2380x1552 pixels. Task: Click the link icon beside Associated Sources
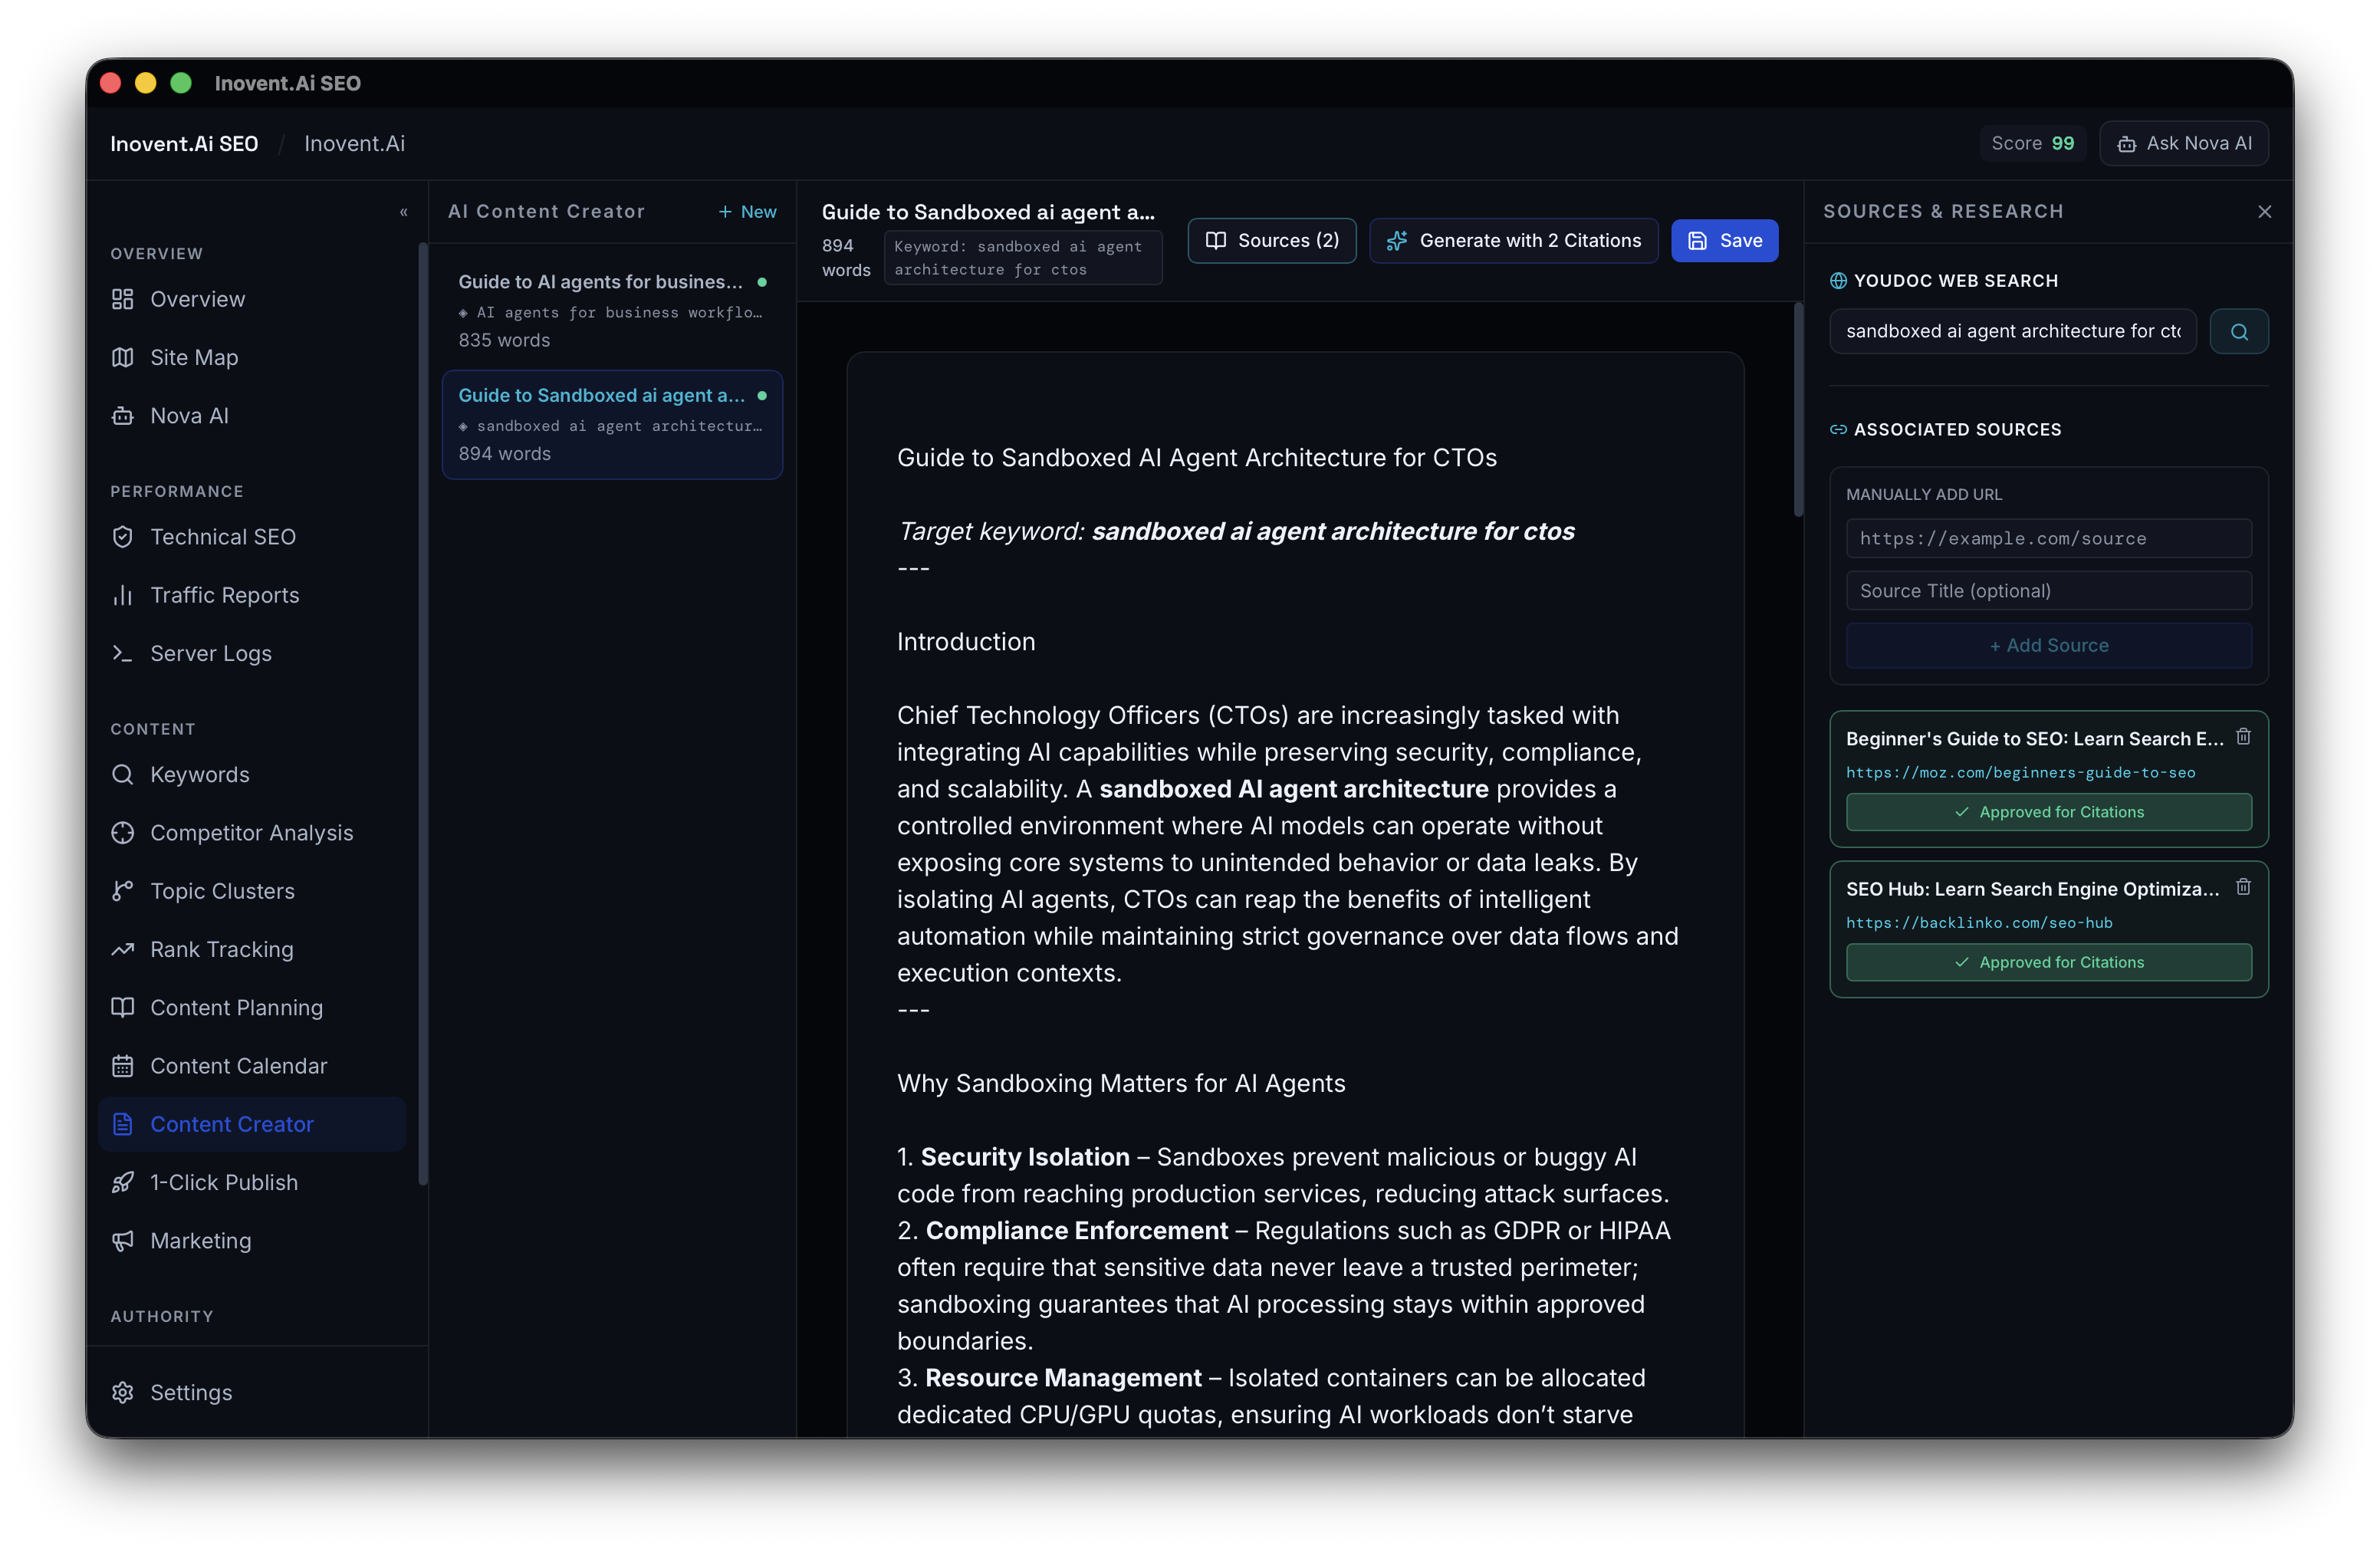[x=1838, y=429]
